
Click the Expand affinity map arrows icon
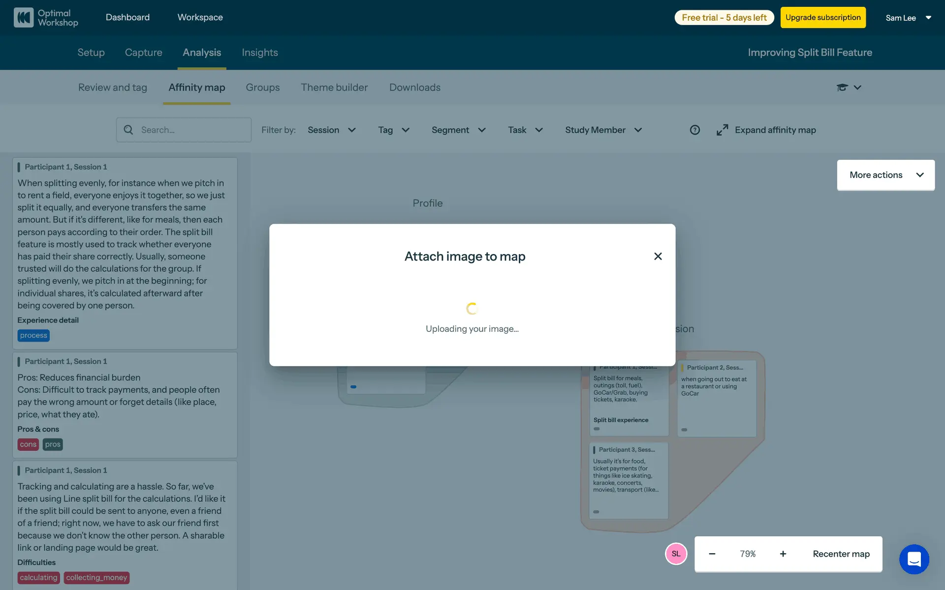point(722,130)
